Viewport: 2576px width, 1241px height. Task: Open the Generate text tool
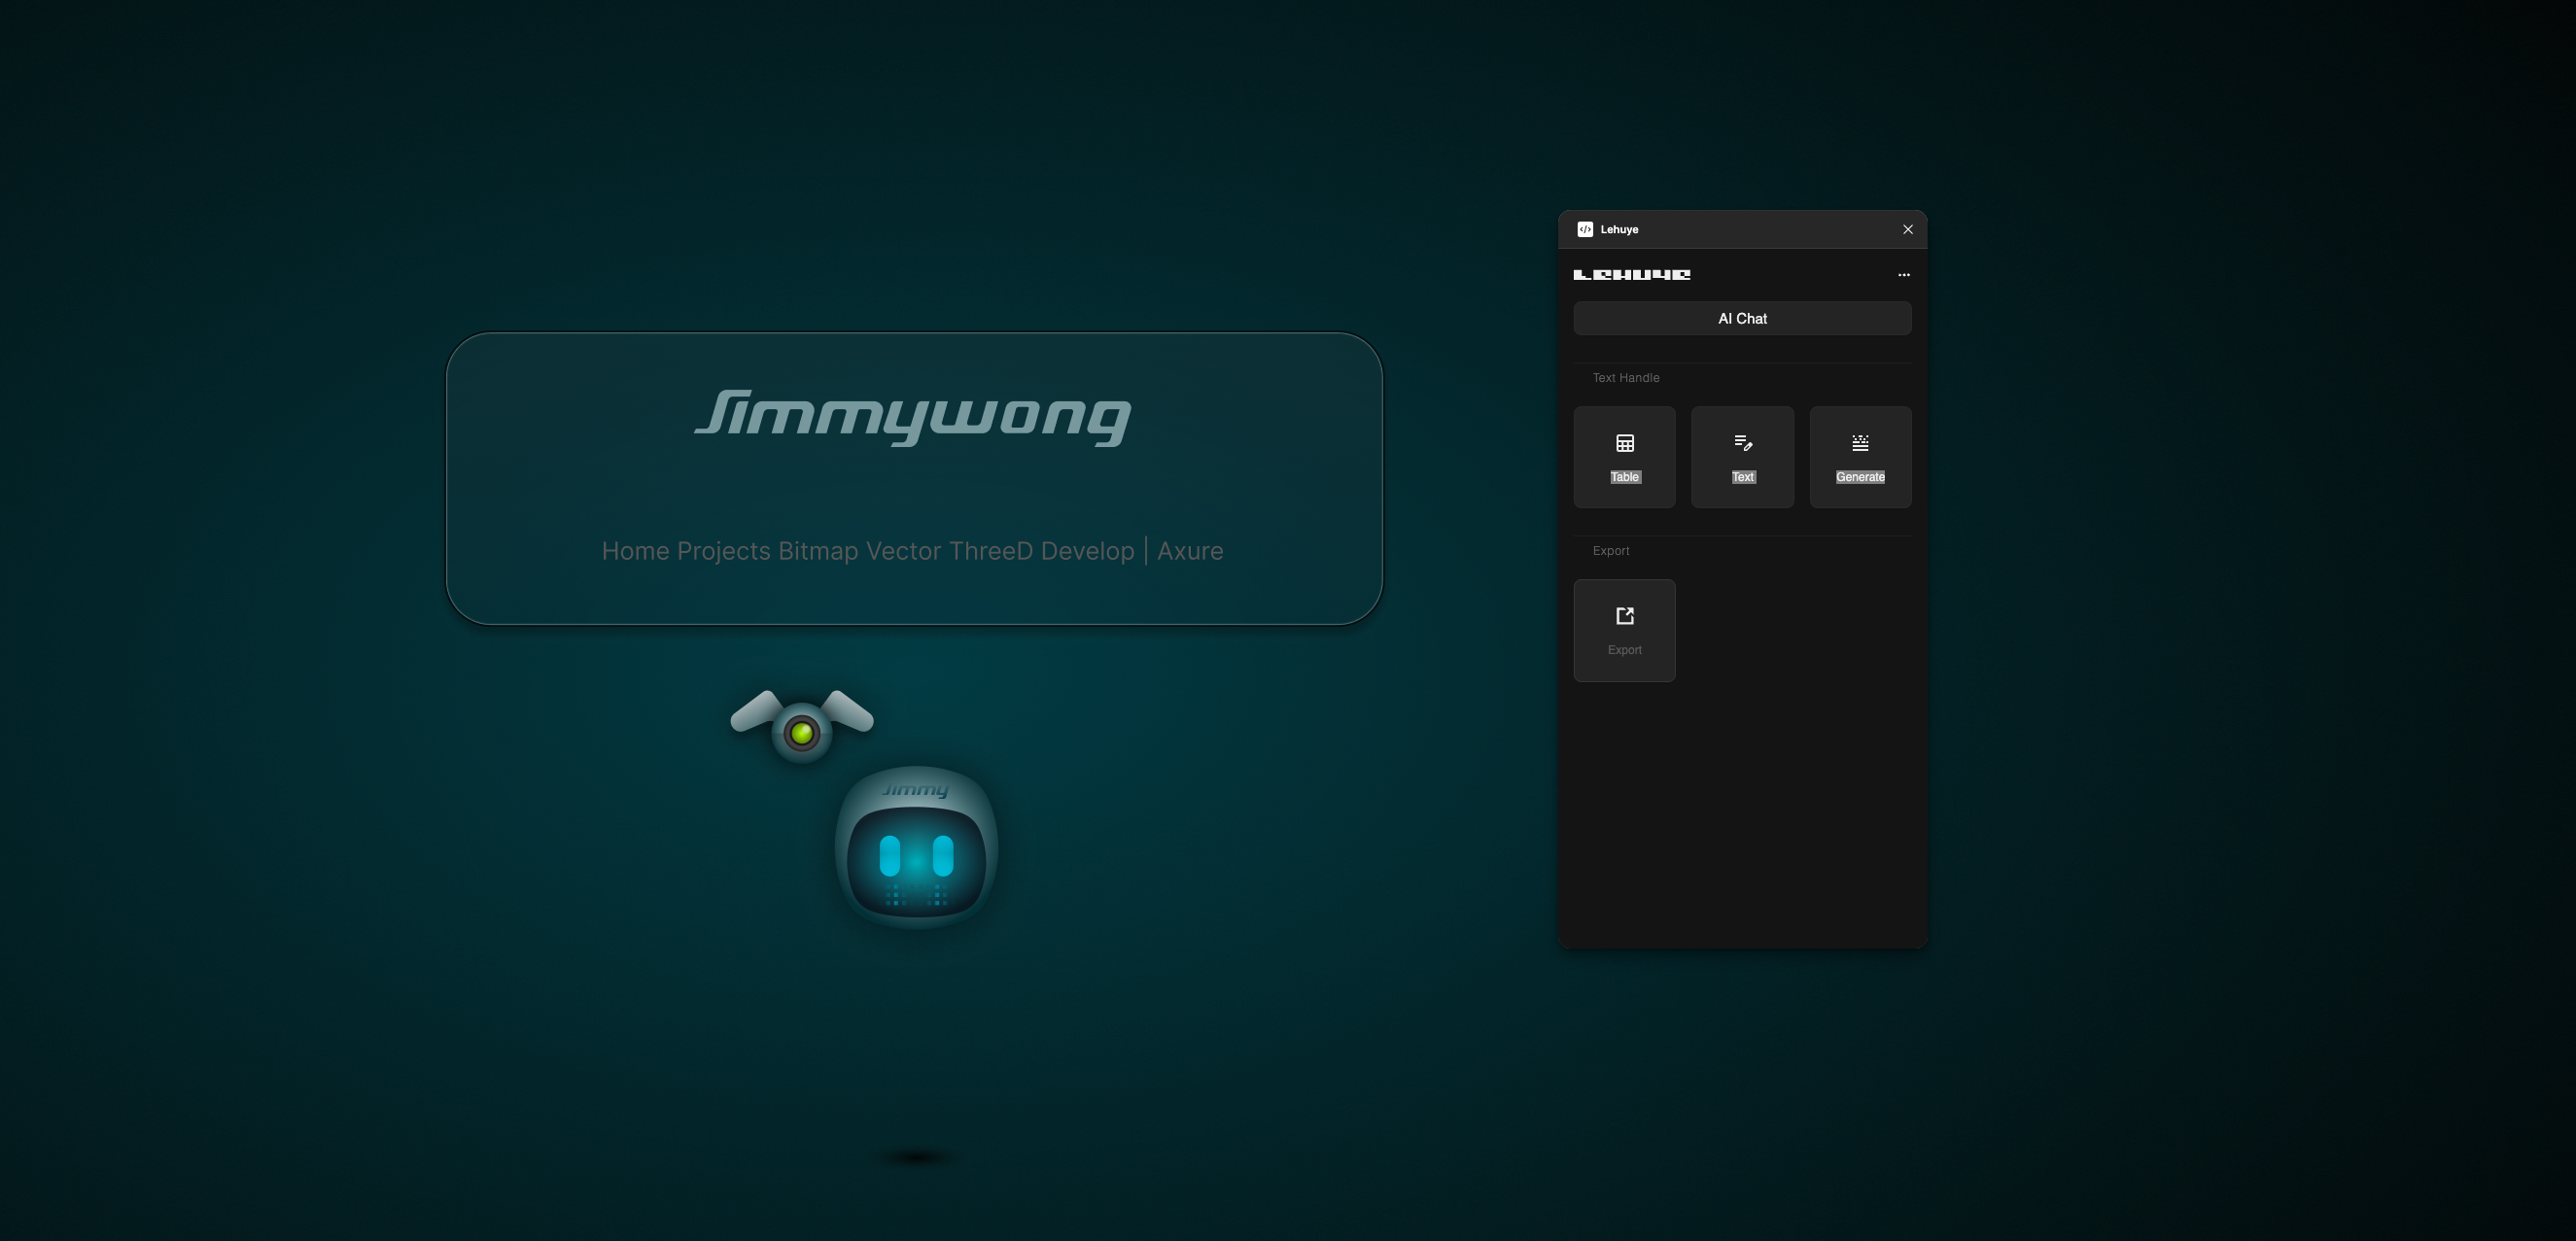1859,443
